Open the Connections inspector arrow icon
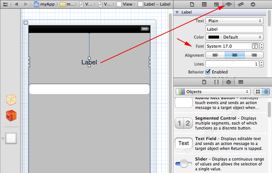This screenshot has width=272, height=173. 253,5
